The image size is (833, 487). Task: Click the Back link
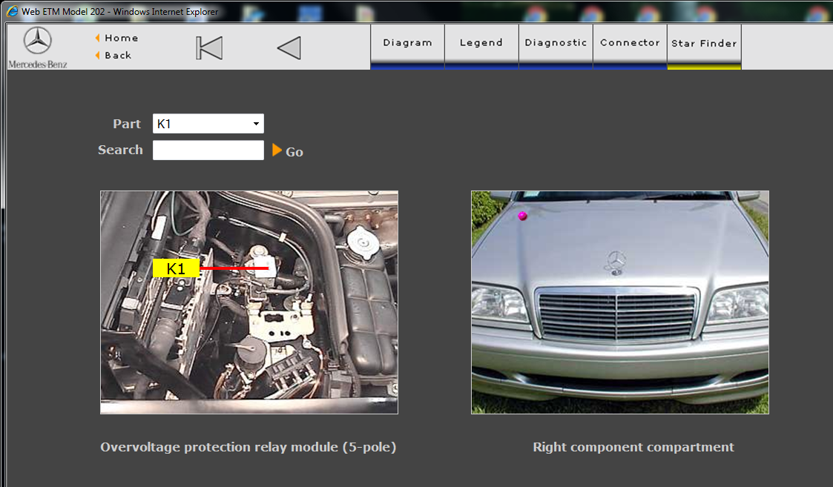coord(117,56)
